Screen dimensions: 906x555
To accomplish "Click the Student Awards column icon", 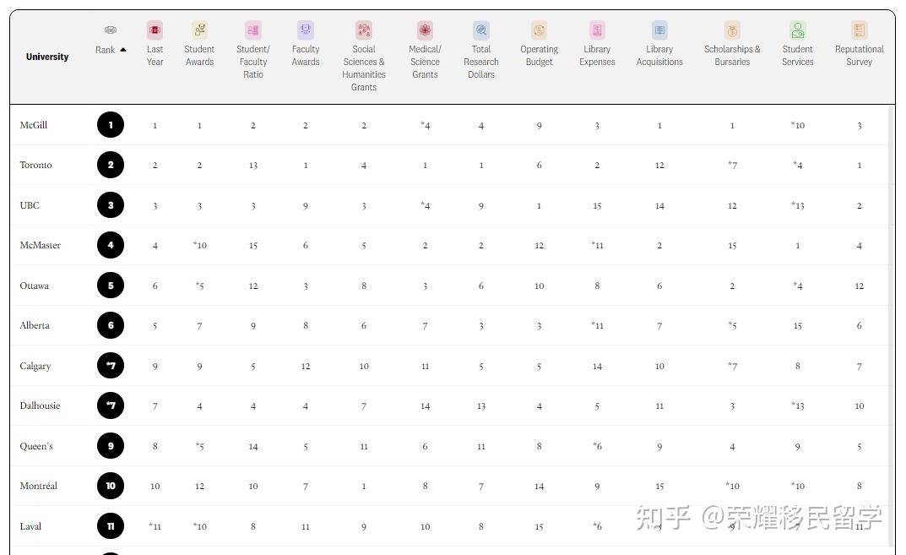I will [x=199, y=30].
